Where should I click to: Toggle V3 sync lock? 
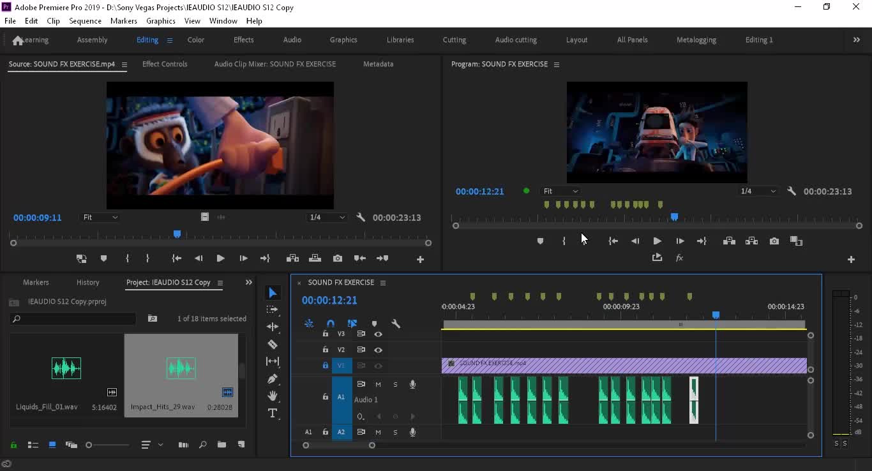361,334
